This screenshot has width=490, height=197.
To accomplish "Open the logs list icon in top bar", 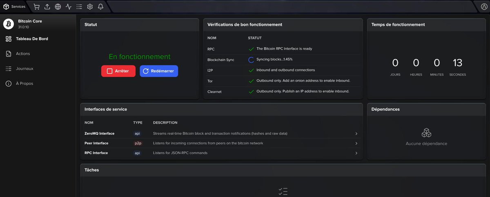I will 79,7.
